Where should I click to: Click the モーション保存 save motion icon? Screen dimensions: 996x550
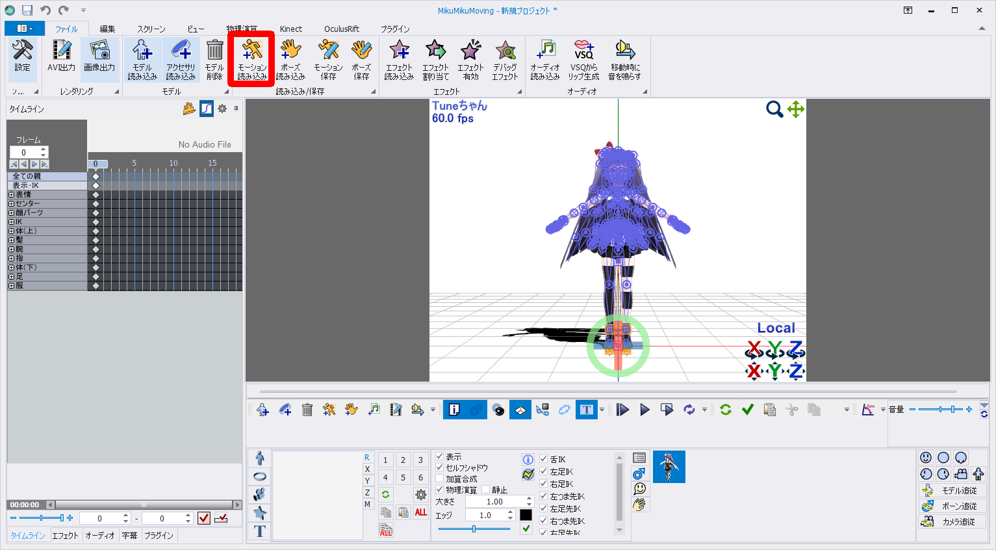[328, 59]
